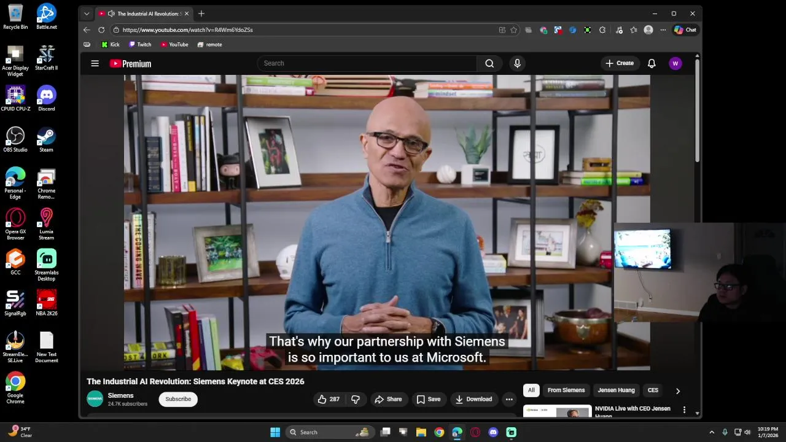Open remote bookmark in favorites bar
The width and height of the screenshot is (786, 442).
pyautogui.click(x=209, y=44)
